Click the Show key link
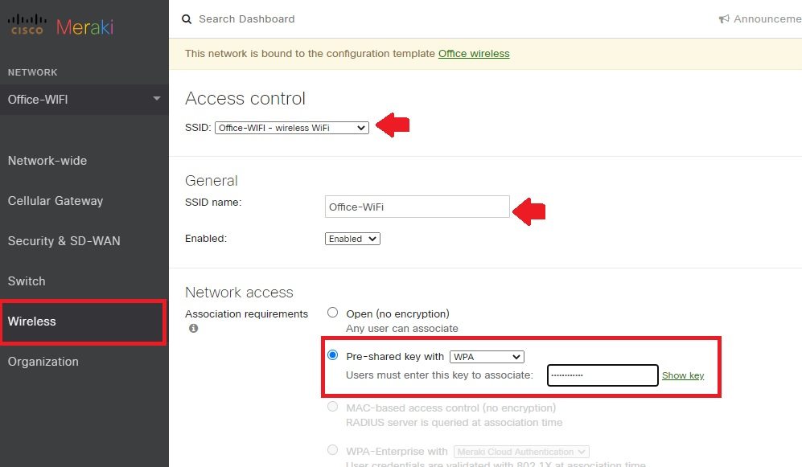This screenshot has width=802, height=467. tap(682, 375)
